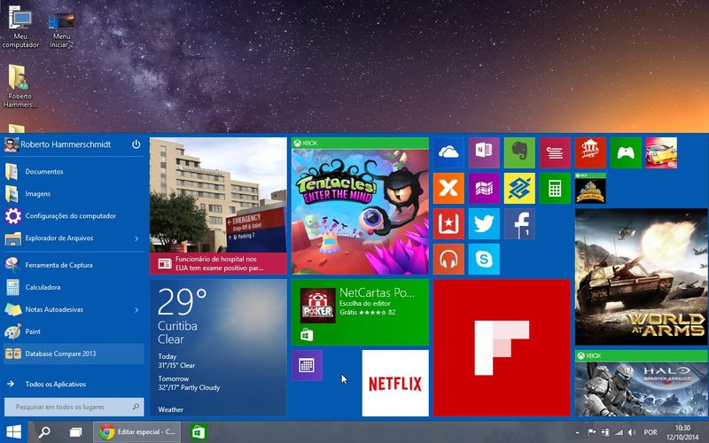709x443 pixels.
Task: Click the taskbar search magnifier icon
Action: click(x=43, y=432)
